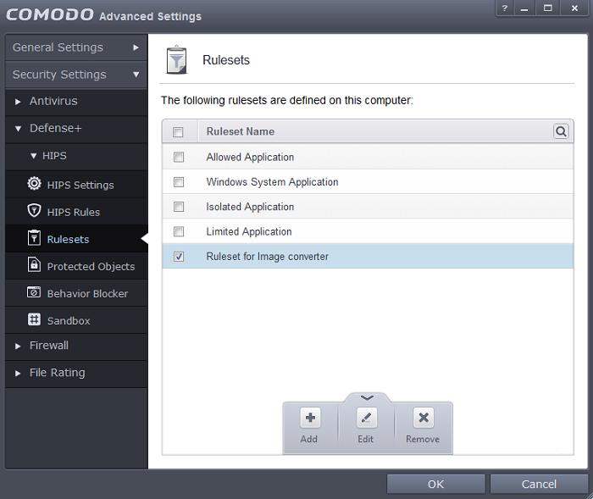593x499 pixels.
Task: Select the Limited Application row text
Action: pos(249,231)
